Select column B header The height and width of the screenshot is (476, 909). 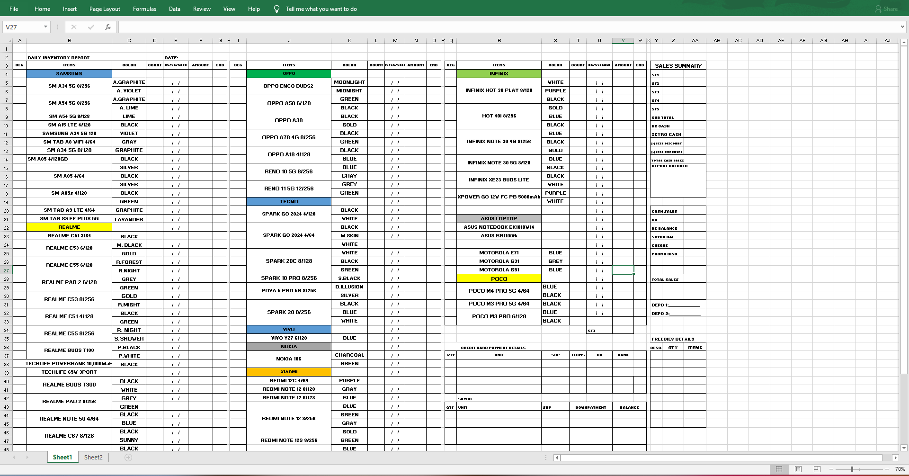70,41
